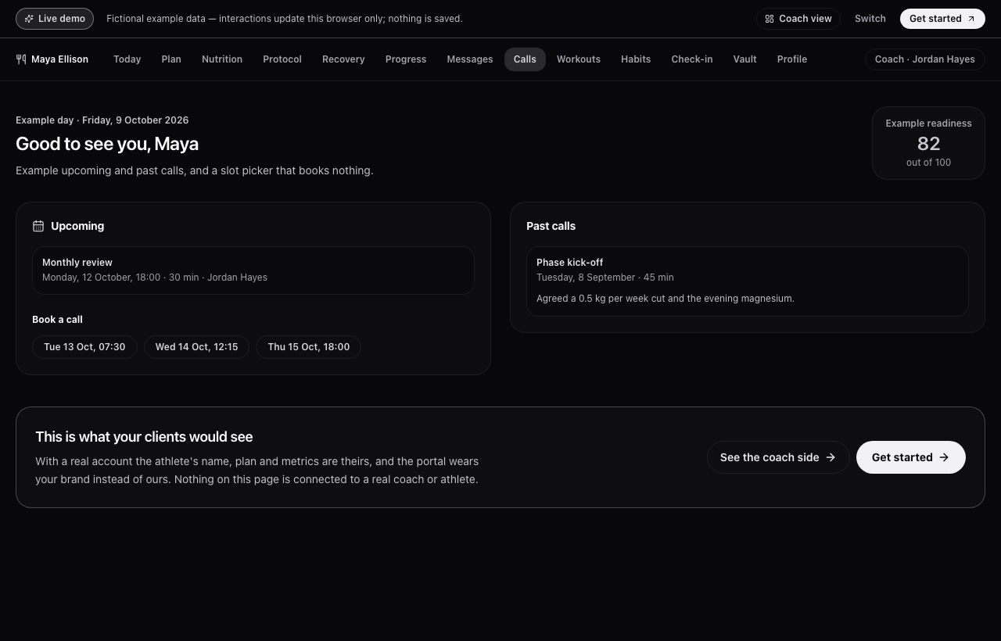Go to the Recovery tab
This screenshot has height=641, width=1001.
pyautogui.click(x=343, y=59)
